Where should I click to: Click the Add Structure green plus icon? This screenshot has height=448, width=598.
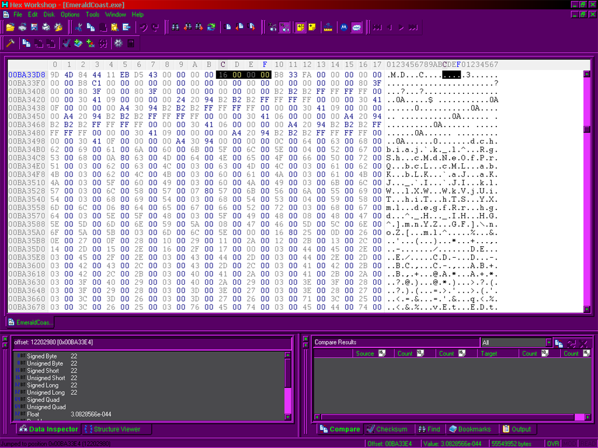tap(91, 43)
